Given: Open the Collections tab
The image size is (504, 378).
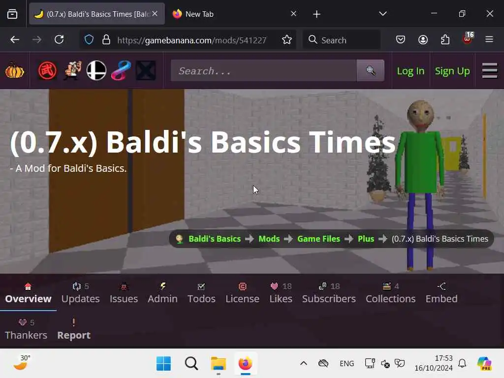Looking at the screenshot, I should pos(390,293).
